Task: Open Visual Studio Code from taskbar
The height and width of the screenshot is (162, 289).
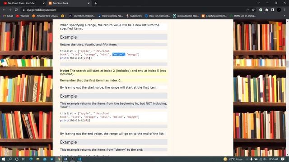Action: [79, 159]
